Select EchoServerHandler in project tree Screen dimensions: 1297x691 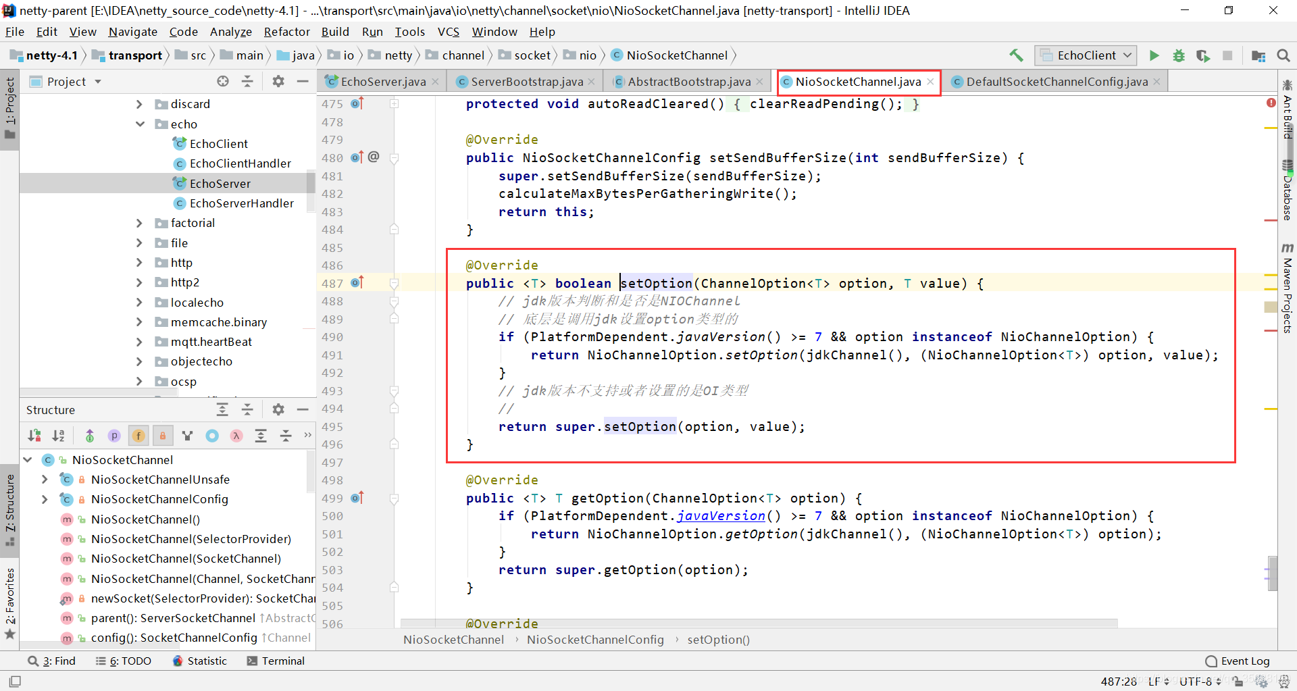pos(233,203)
